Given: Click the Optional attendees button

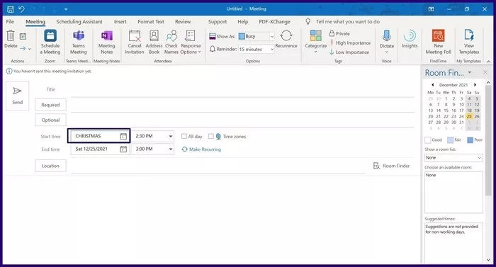Looking at the screenshot, I should [50, 120].
